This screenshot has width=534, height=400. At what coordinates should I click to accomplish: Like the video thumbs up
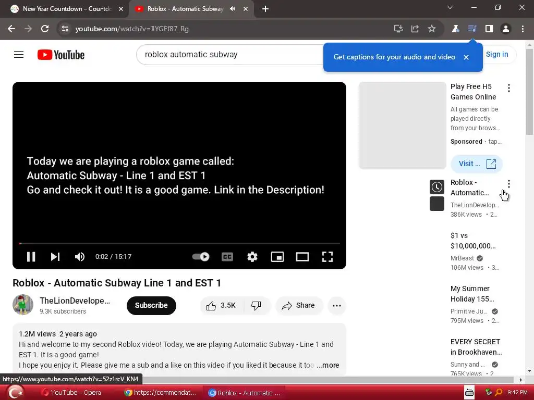[221, 305]
